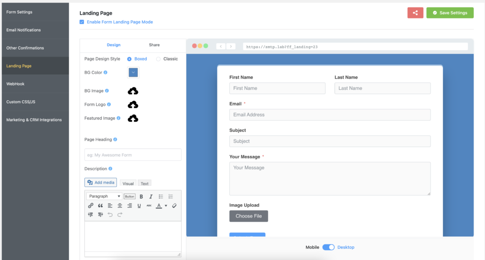Align text left in editor
Image resolution: width=485 pixels, height=260 pixels.
(110, 205)
